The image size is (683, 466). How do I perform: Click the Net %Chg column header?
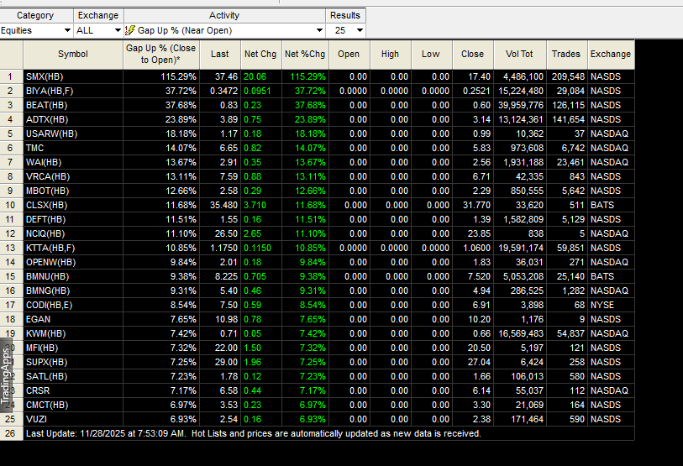tap(305, 54)
